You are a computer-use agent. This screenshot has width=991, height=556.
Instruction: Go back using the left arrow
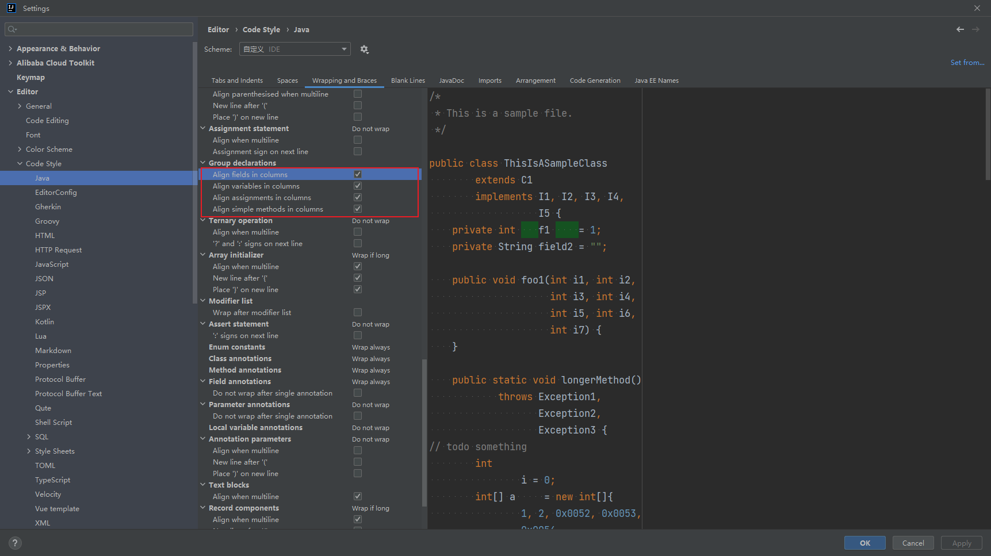pyautogui.click(x=960, y=29)
